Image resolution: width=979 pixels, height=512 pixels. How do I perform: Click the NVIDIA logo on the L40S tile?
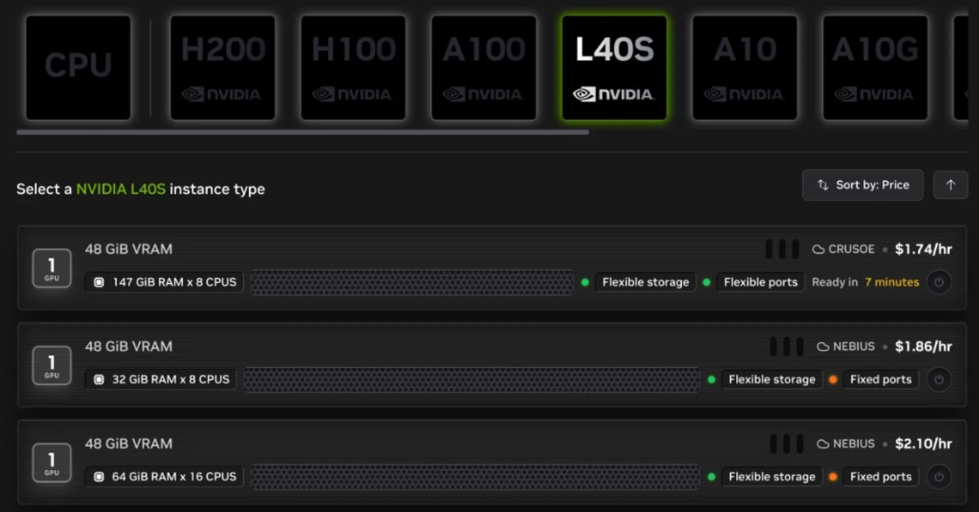point(614,94)
